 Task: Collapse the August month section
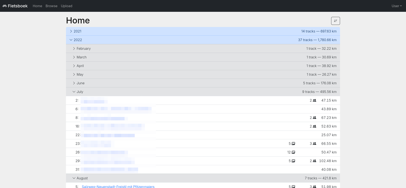[x=74, y=178]
